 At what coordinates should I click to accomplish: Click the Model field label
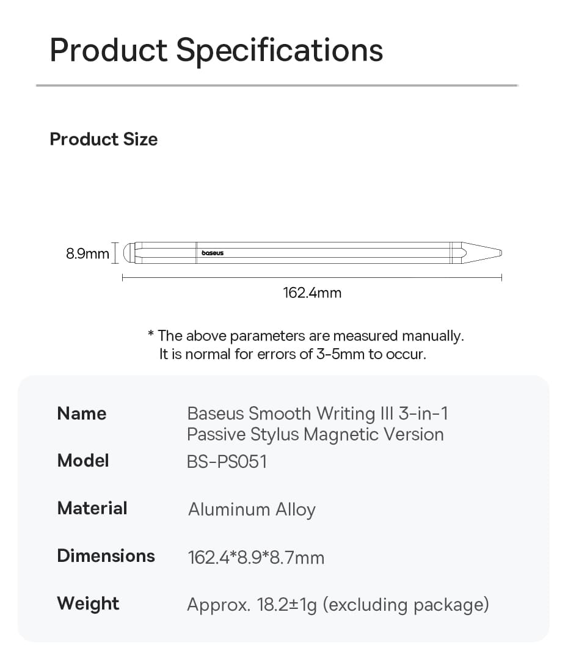tap(83, 461)
